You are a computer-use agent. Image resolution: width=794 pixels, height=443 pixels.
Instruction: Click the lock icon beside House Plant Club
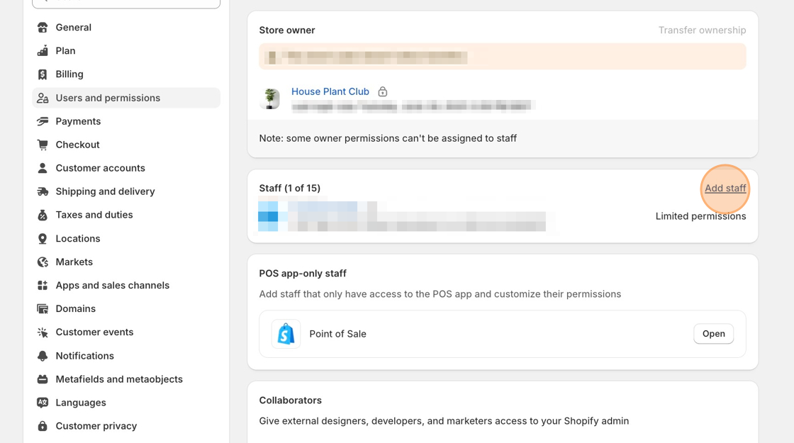[383, 91]
